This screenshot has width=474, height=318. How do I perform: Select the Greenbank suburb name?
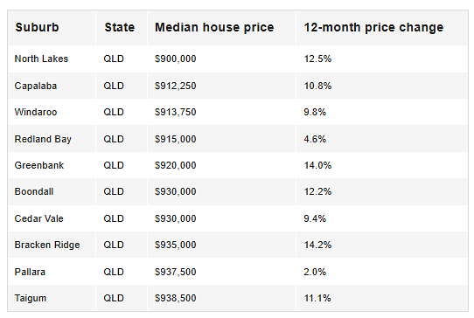[39, 165]
